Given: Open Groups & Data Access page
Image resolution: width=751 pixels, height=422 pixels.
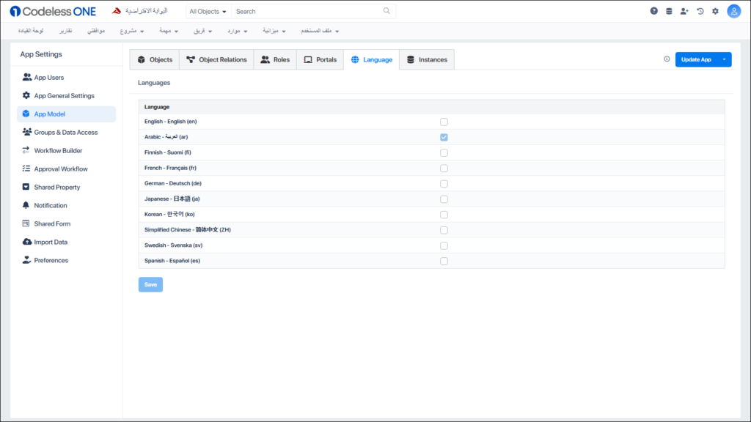Looking at the screenshot, I should [66, 133].
